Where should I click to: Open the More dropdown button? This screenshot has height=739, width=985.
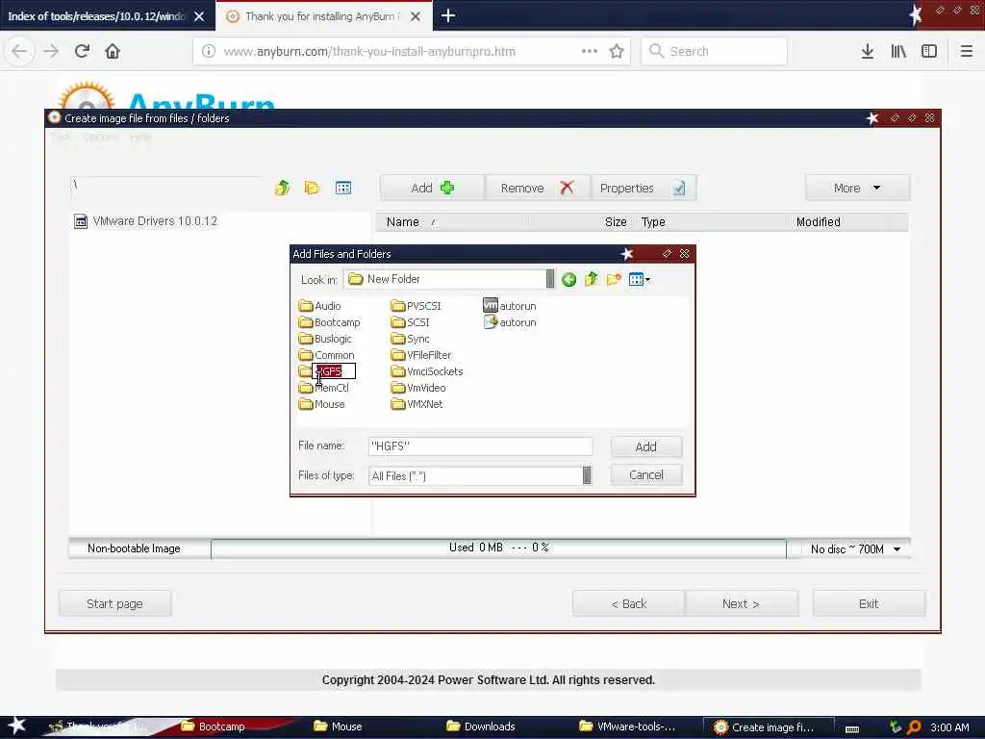point(857,188)
